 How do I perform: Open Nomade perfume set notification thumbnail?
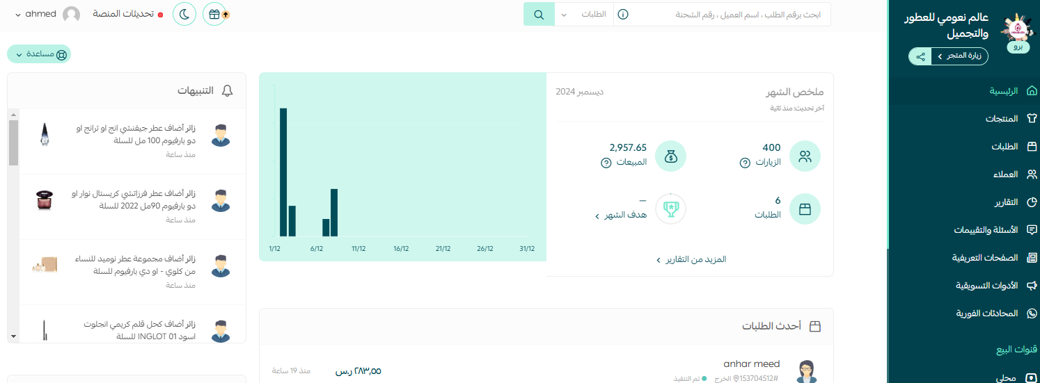(46, 265)
